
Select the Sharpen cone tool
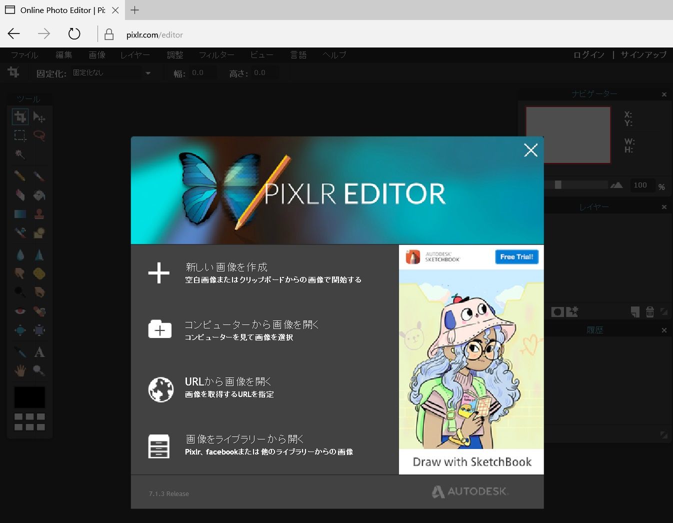39,255
